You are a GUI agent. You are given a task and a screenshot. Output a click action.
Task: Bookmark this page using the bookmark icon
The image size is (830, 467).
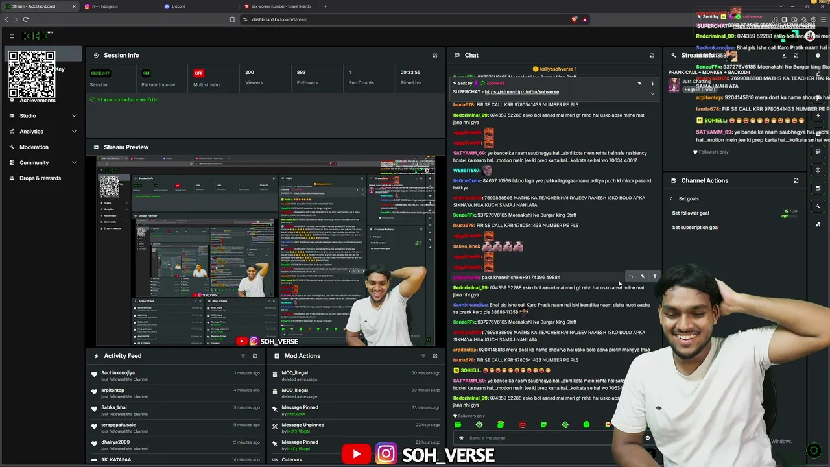(232, 19)
